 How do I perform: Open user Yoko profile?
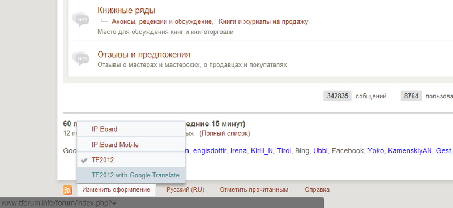[x=375, y=150]
